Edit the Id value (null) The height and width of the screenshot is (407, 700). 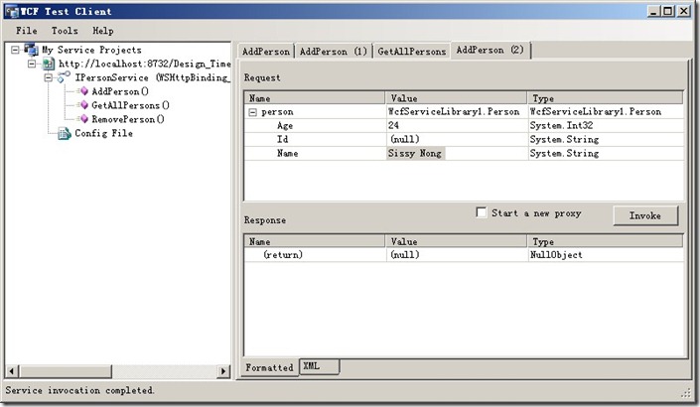tap(457, 139)
